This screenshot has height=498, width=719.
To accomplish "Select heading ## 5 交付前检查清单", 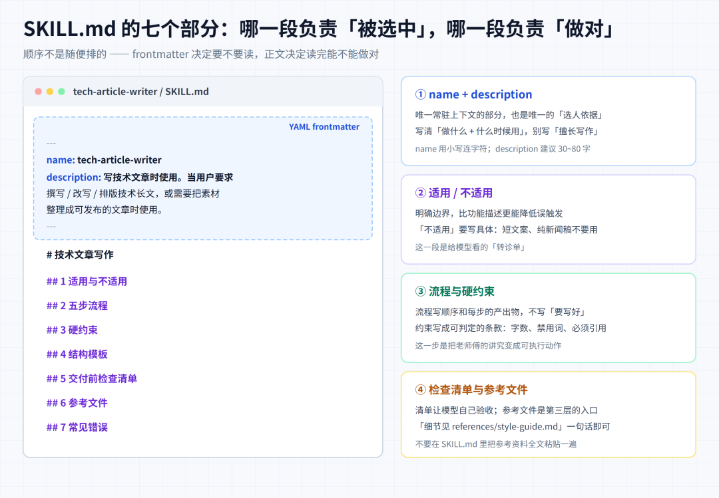I will click(x=92, y=378).
